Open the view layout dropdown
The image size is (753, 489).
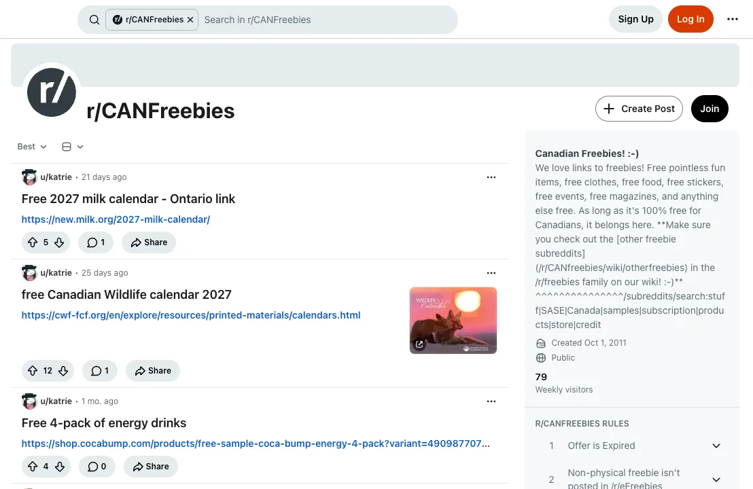point(73,147)
